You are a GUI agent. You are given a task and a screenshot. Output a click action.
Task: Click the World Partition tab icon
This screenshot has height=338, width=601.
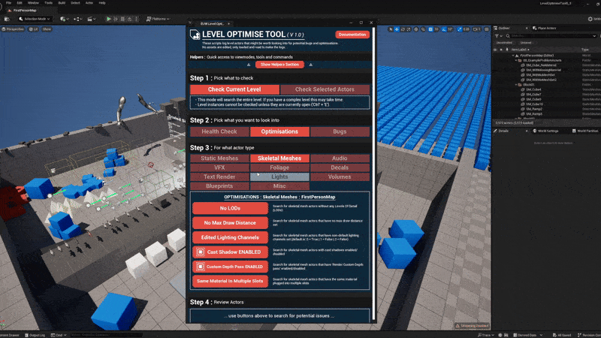tap(574, 131)
